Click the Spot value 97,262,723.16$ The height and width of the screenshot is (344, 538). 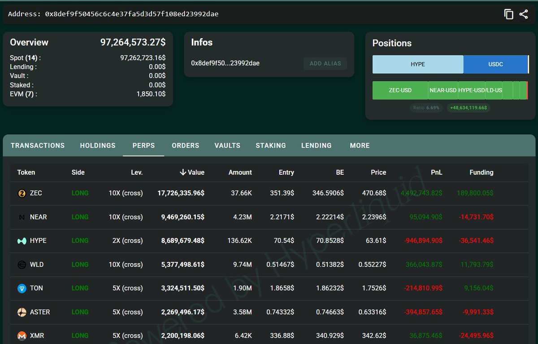point(143,58)
